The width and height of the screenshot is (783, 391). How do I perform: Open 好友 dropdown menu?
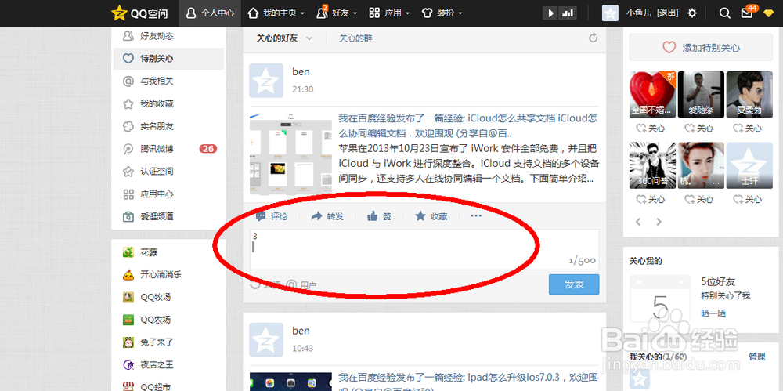[337, 13]
